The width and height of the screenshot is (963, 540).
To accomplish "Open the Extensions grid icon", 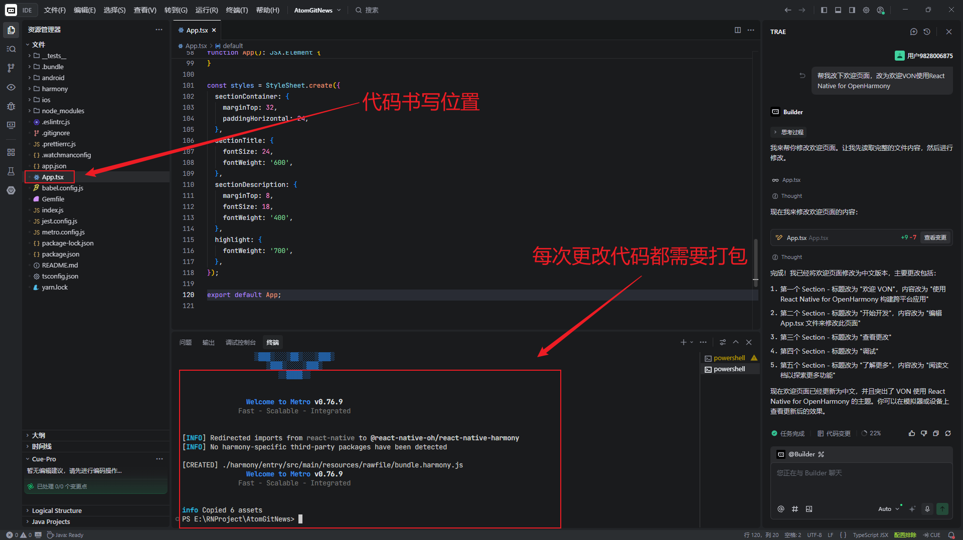I will click(11, 152).
